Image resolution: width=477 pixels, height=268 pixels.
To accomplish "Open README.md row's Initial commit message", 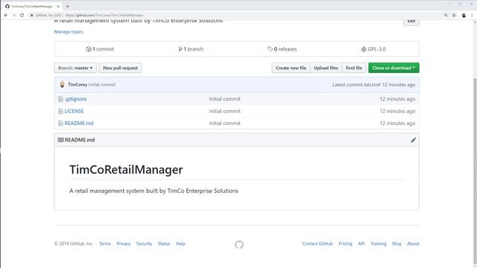I will [224, 124].
